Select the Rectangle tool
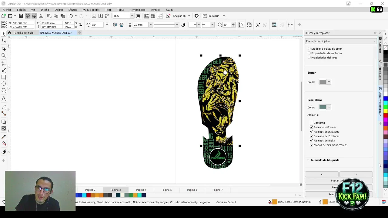Viewport: 388px width, 218px height. click(x=4, y=77)
